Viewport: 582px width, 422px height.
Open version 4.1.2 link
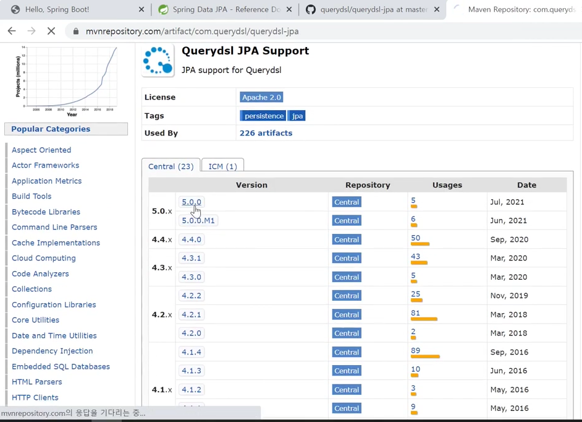[192, 390]
